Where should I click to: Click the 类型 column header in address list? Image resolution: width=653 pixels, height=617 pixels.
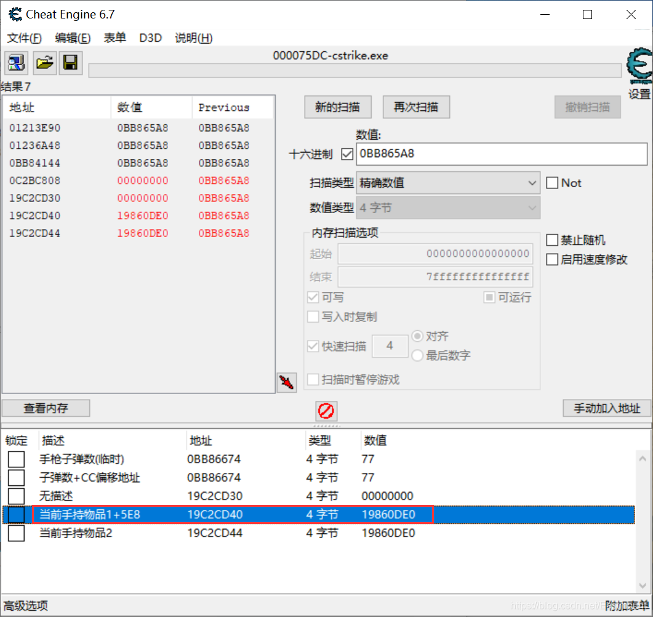point(332,440)
